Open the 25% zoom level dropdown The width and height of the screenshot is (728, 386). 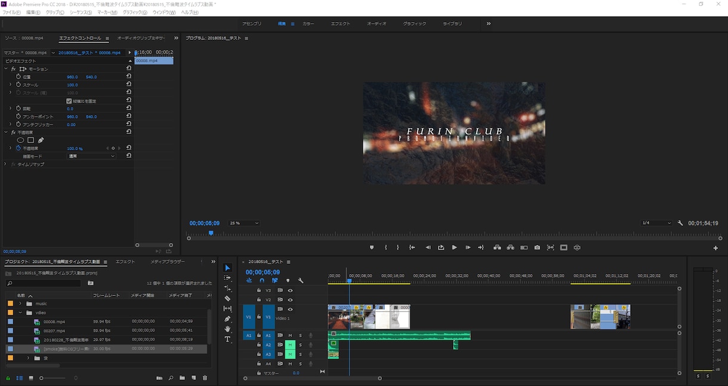pos(243,223)
